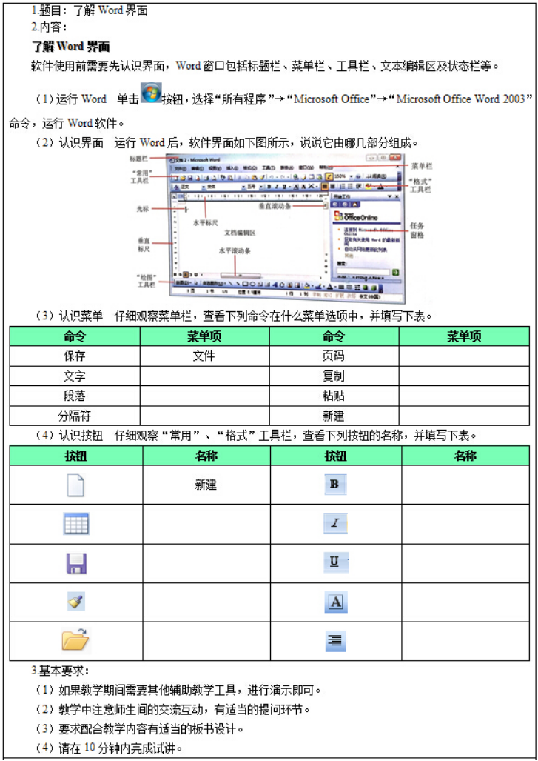Click the blank New document icon
The height and width of the screenshot is (761, 538).
75,485
